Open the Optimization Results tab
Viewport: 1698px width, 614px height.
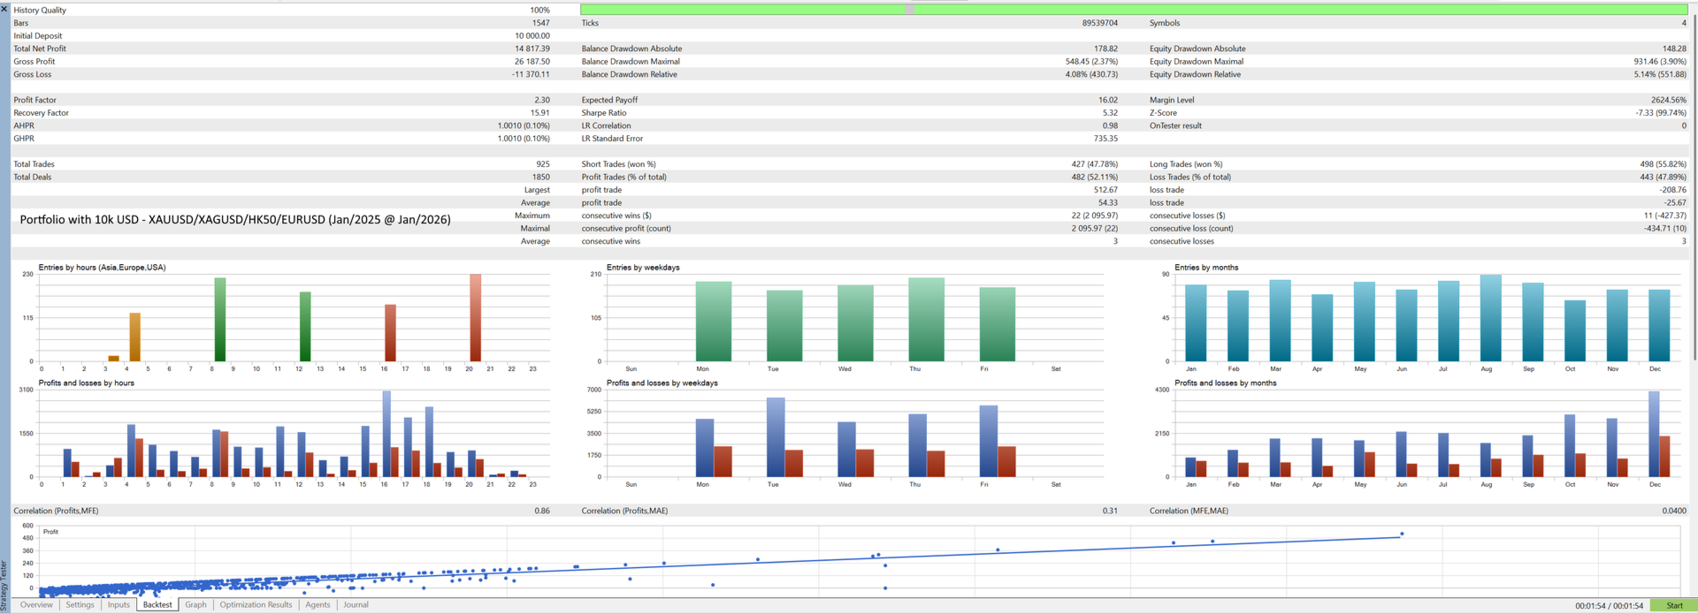click(x=256, y=605)
